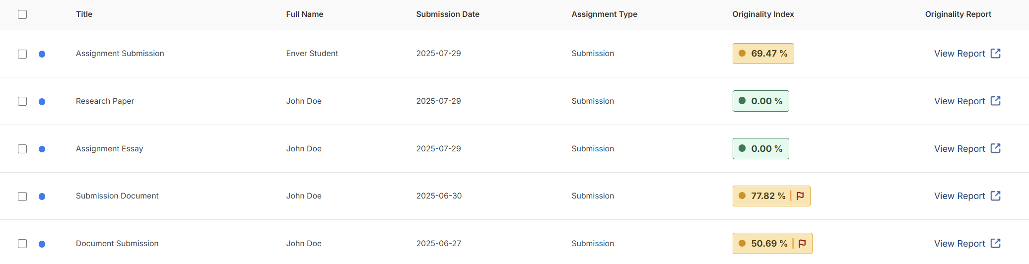Viewport: 1029px width, 264px height.
Task: Sort by Submission Date column header
Action: point(448,14)
